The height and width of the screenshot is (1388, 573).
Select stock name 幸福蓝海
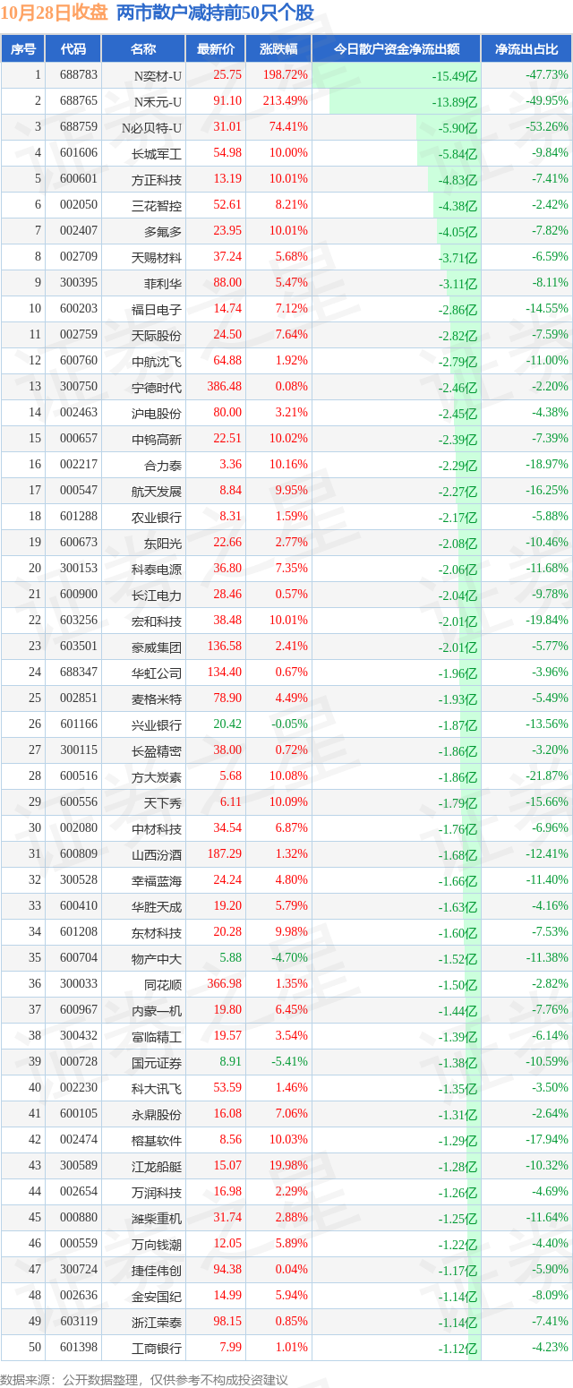tap(157, 880)
